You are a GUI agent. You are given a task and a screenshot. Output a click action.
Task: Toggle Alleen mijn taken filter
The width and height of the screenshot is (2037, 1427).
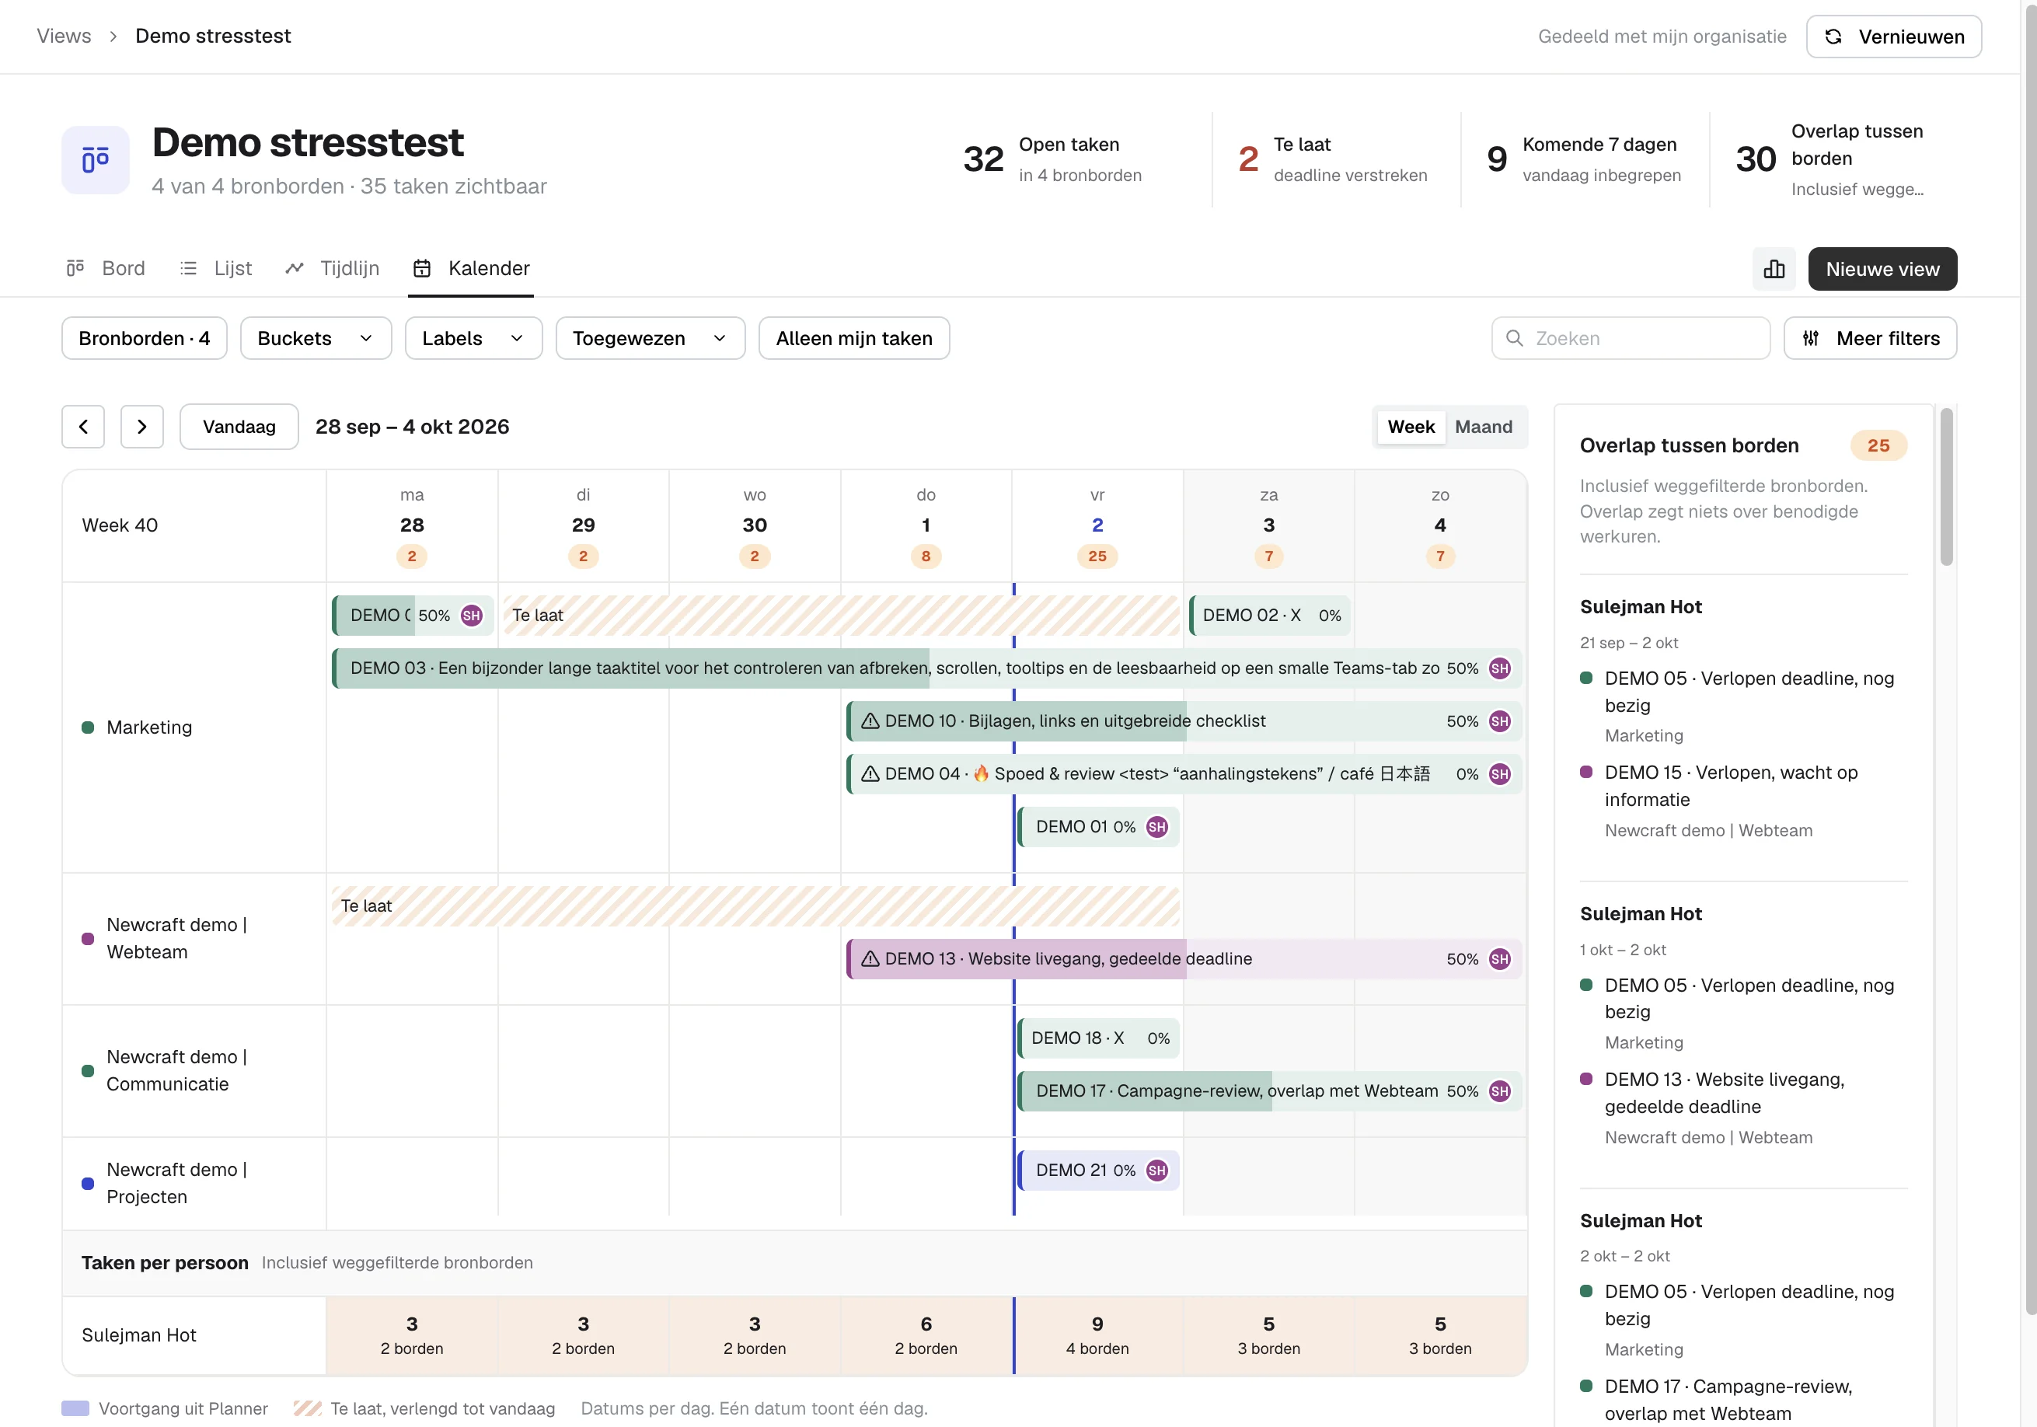(853, 338)
